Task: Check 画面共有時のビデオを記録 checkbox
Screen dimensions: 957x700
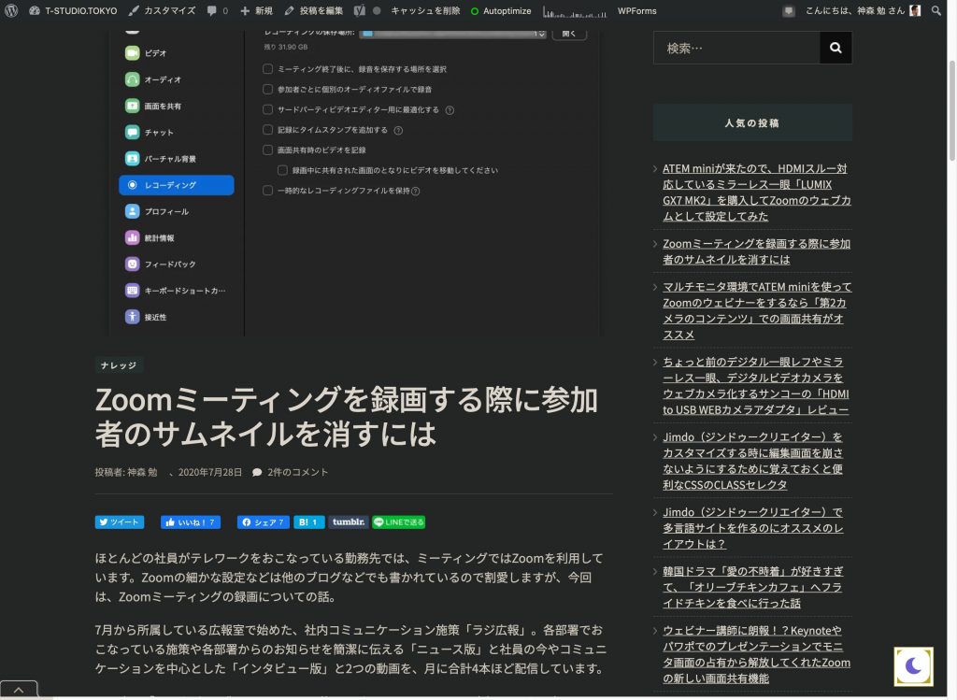Action: [267, 150]
